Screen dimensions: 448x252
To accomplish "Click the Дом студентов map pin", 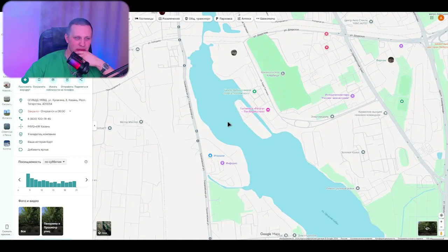I will coord(294,236).
